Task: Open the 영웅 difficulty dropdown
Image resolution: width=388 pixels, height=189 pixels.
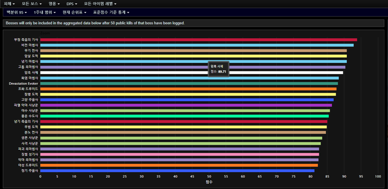Action: click(54, 4)
